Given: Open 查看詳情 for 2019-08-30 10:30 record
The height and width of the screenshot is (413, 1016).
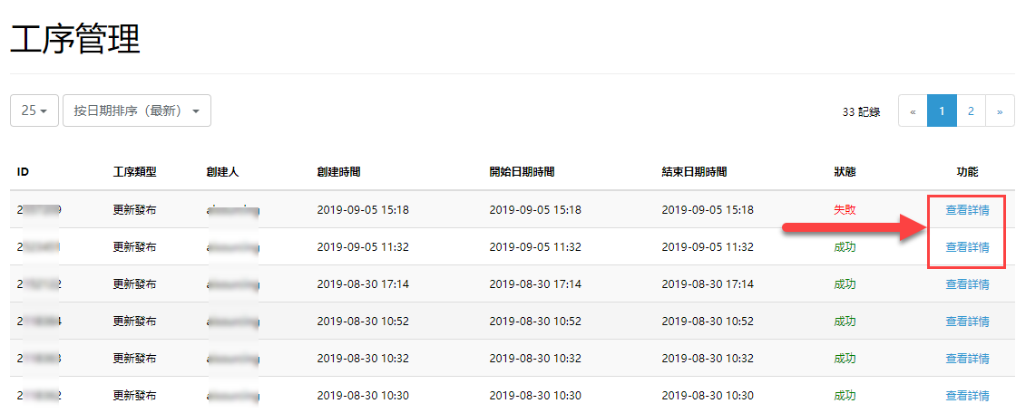Looking at the screenshot, I should [967, 395].
